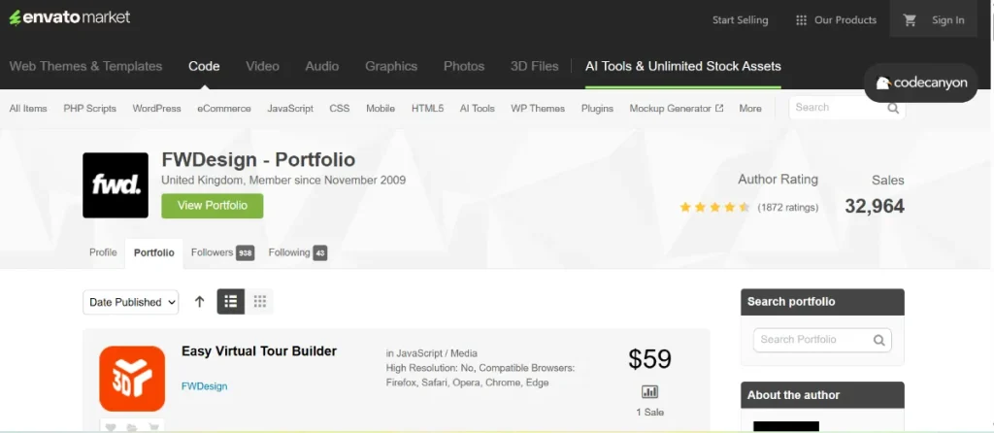The height and width of the screenshot is (433, 994).
Task: Expand the More category menu
Action: click(x=749, y=109)
